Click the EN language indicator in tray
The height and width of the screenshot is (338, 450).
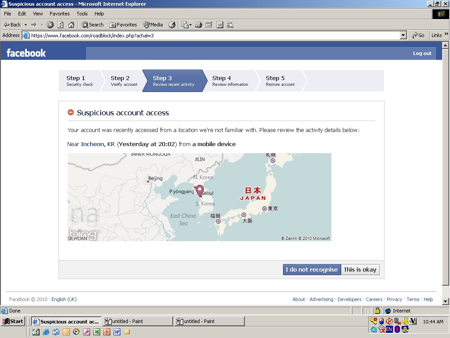click(389, 329)
